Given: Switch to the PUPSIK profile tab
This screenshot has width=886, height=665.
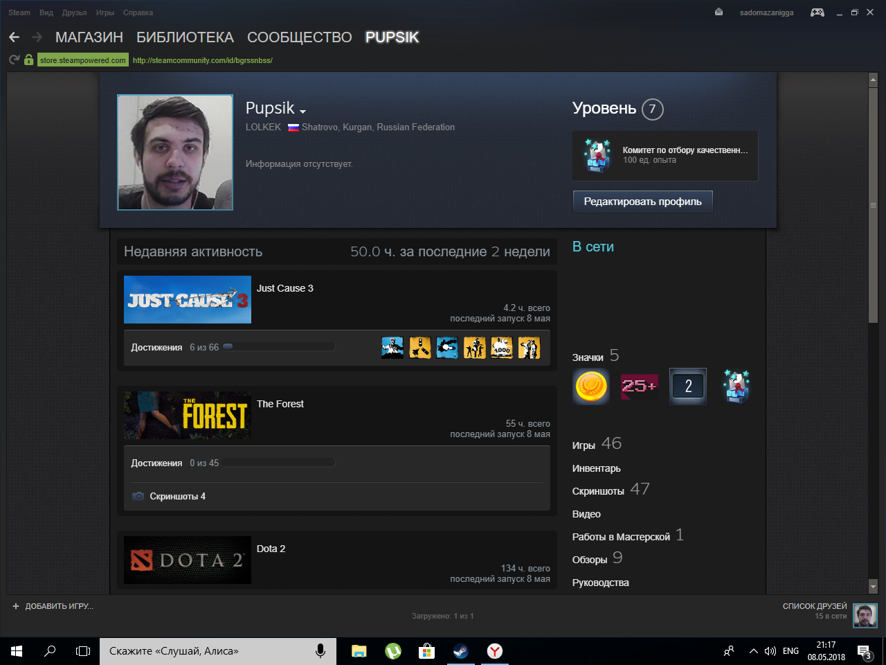Looking at the screenshot, I should point(392,37).
